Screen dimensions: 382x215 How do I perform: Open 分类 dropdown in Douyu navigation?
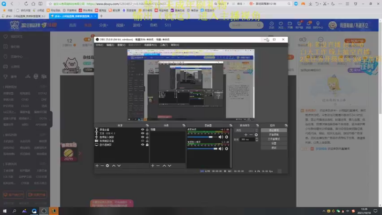click(104, 25)
